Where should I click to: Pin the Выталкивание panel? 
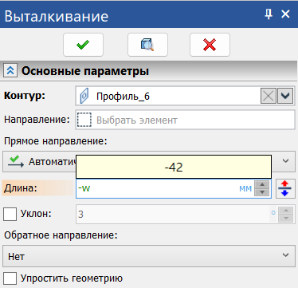269,14
